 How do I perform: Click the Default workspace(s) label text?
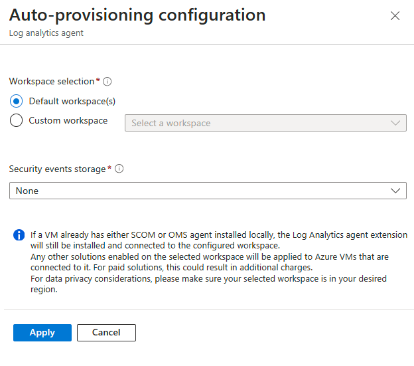tap(72, 102)
